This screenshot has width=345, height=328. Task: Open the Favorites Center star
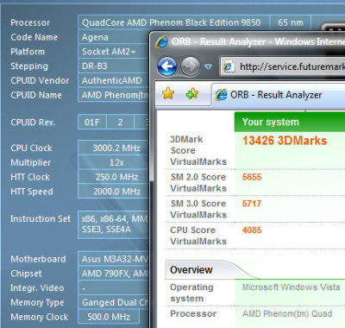click(x=168, y=93)
